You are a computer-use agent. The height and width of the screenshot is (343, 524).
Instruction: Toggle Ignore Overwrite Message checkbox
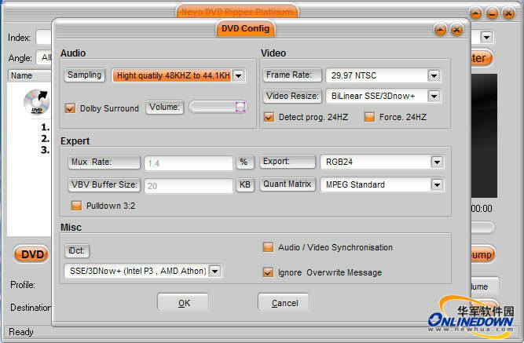[x=268, y=272]
